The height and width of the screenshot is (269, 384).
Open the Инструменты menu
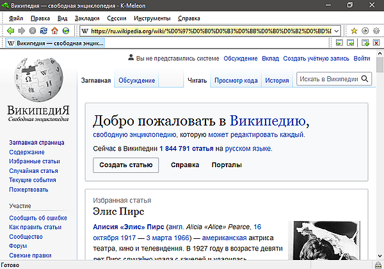152,19
